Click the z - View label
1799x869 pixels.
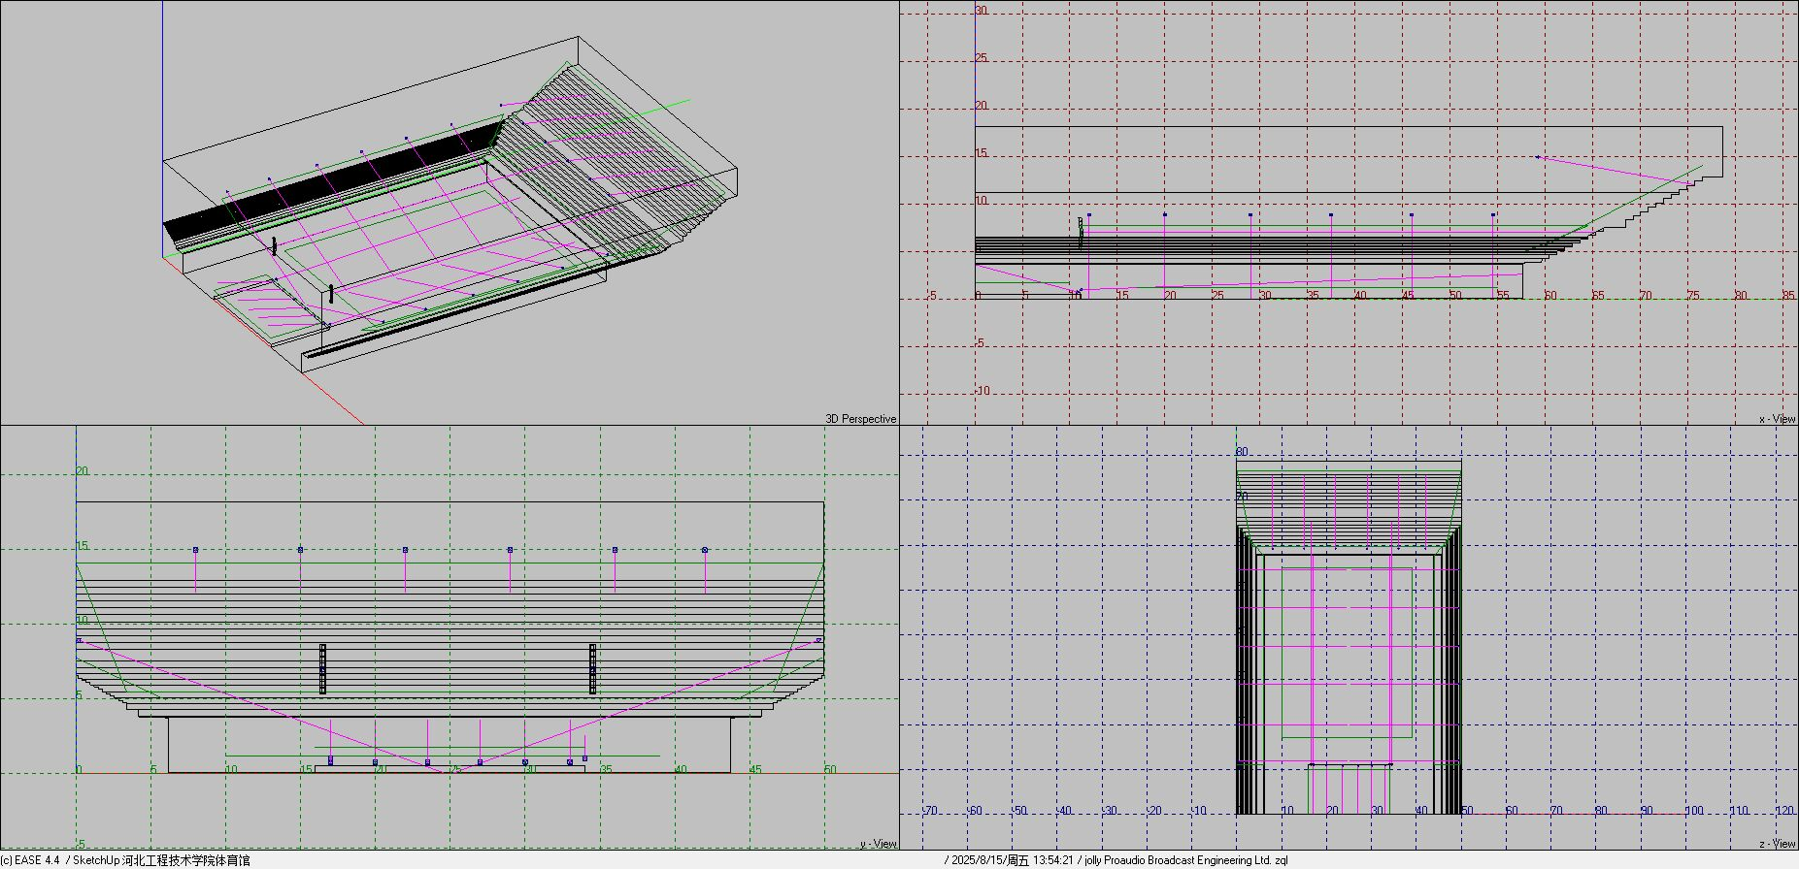(x=1777, y=844)
